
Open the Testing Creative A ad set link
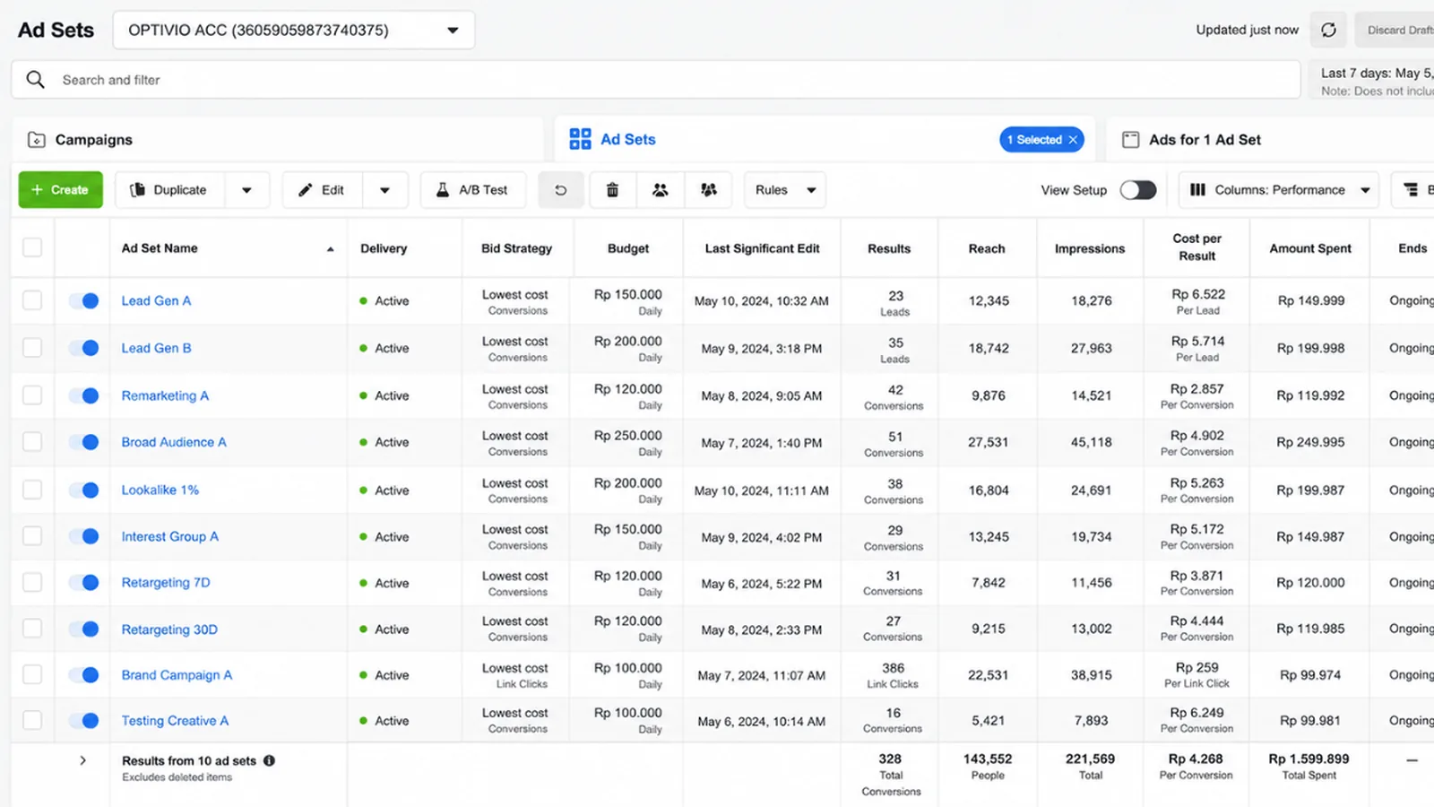[175, 721]
